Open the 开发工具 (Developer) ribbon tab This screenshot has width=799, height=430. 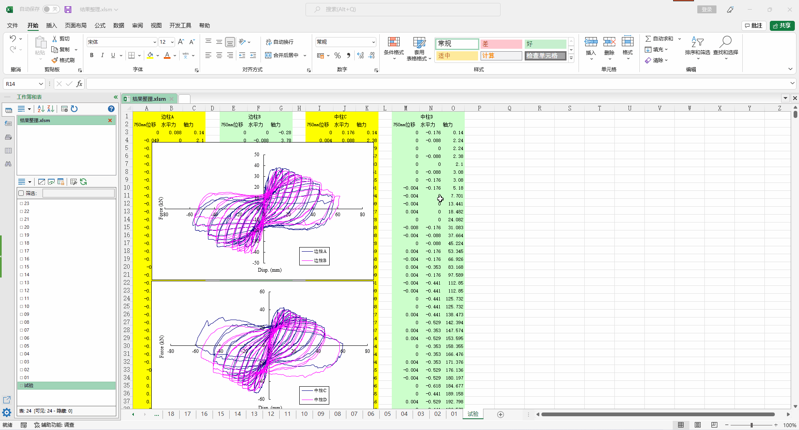click(x=180, y=25)
